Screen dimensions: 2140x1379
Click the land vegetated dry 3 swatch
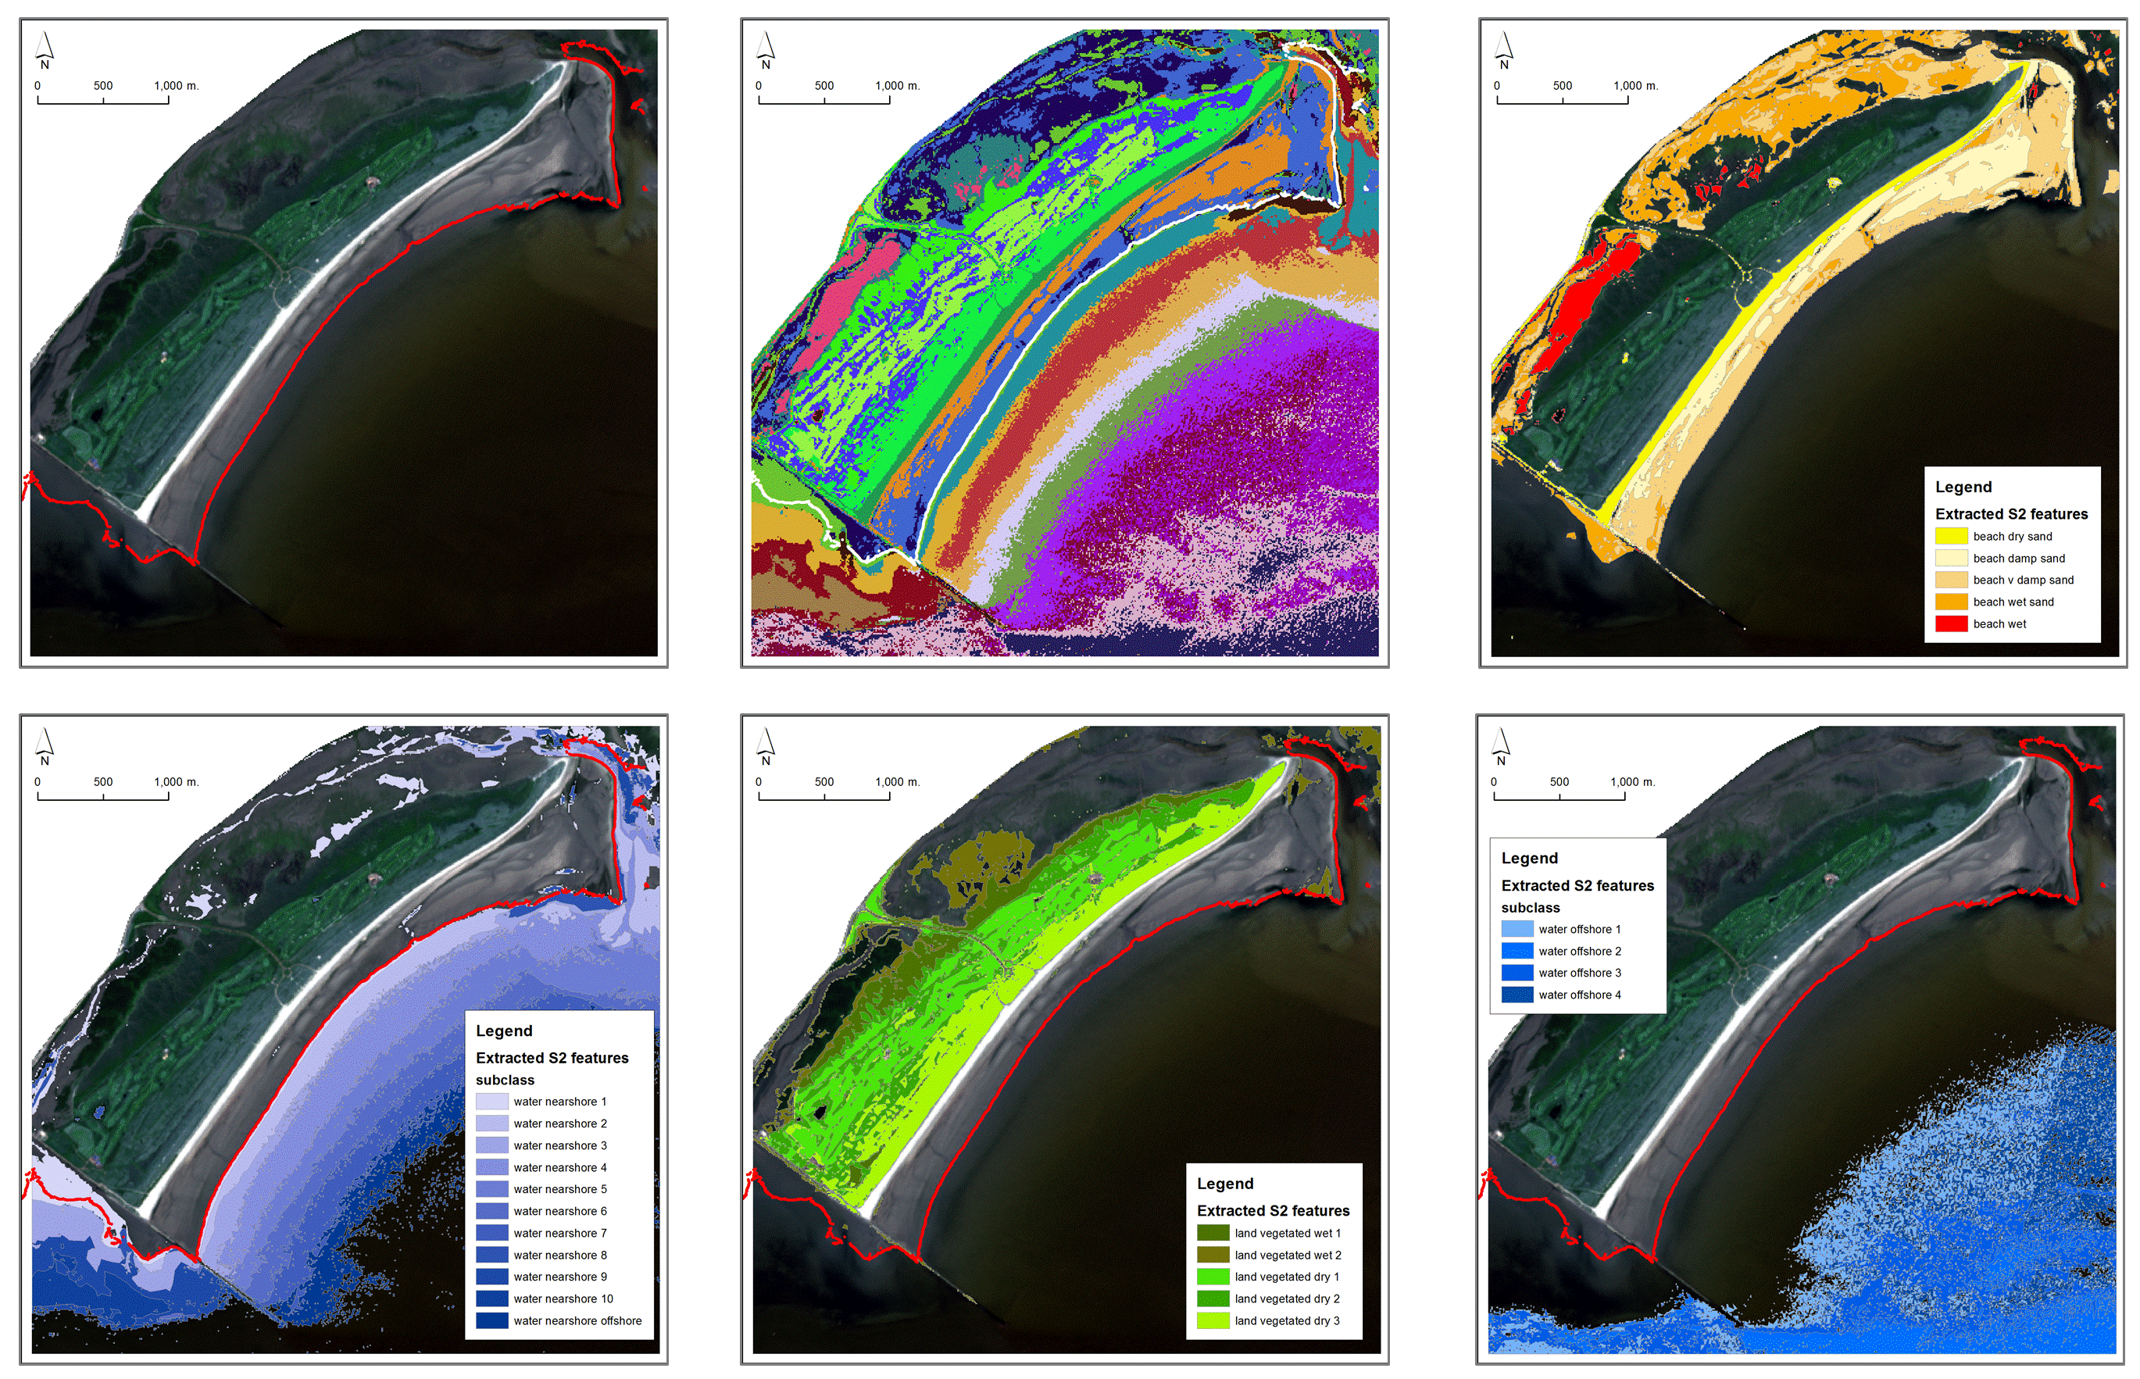[1213, 1321]
